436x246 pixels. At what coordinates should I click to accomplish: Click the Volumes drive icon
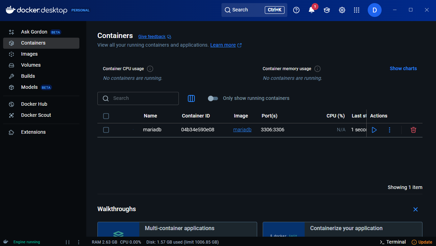[x=11, y=65]
